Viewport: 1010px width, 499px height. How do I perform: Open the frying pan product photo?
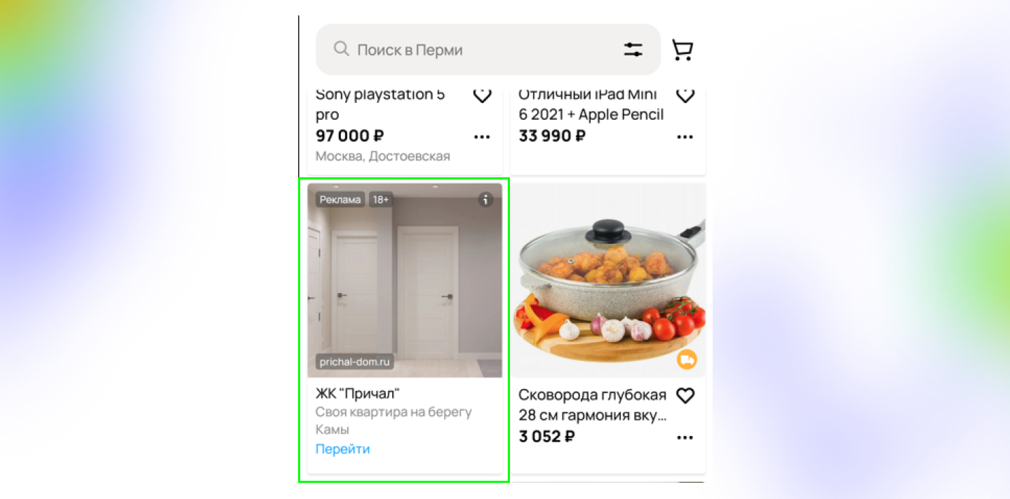(x=607, y=280)
